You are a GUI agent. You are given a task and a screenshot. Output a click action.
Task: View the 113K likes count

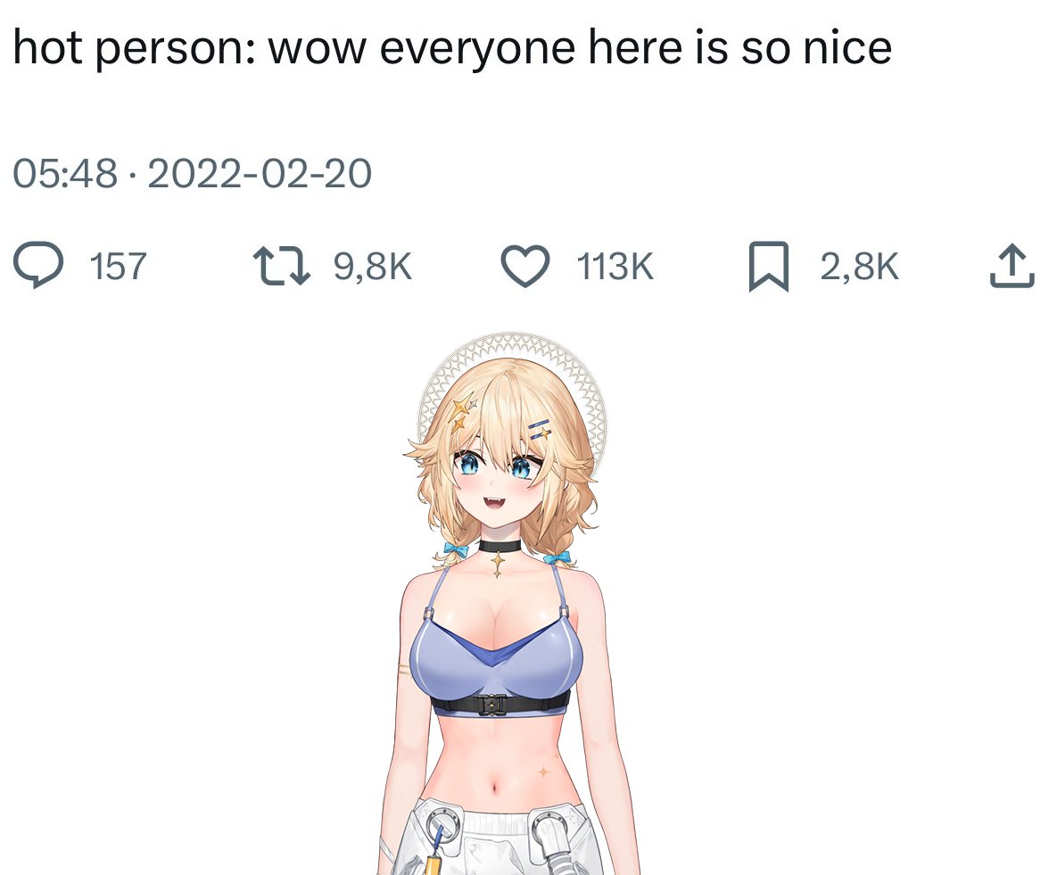point(615,267)
